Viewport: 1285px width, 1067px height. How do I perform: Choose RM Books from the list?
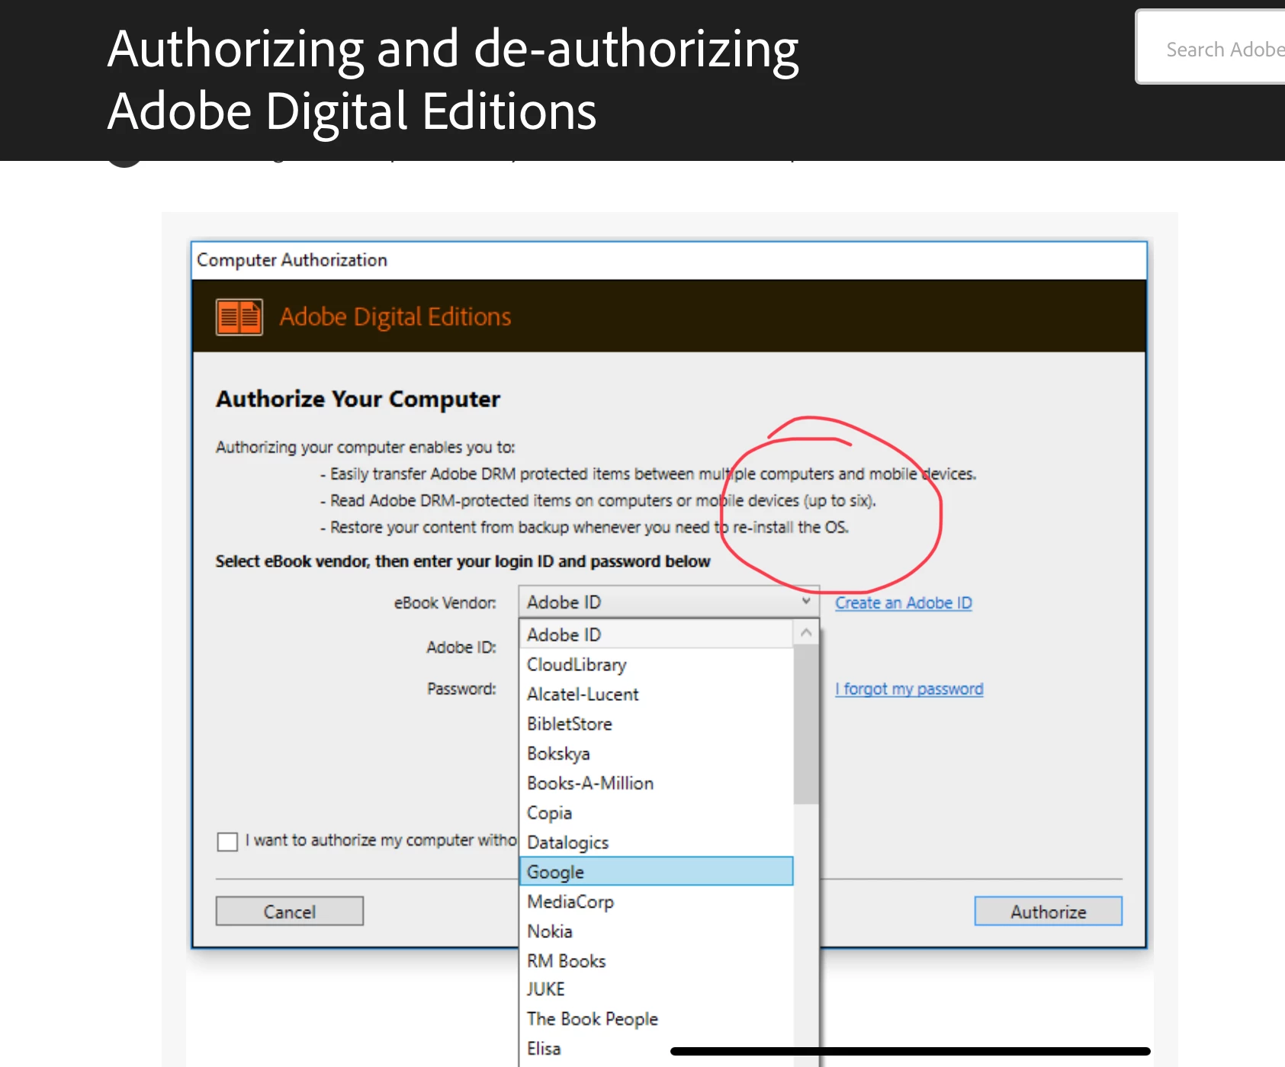657,961
